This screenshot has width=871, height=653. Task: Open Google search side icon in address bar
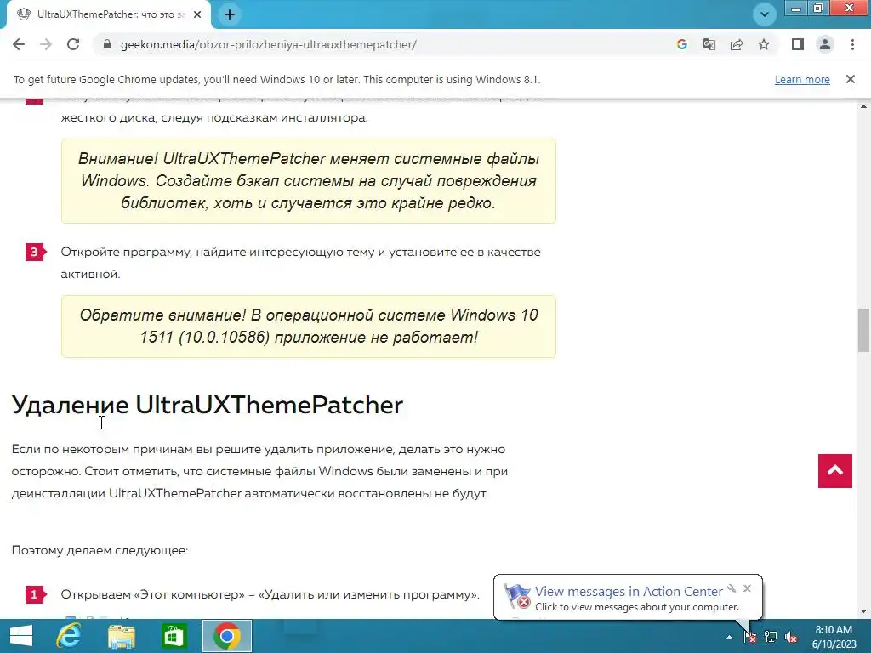(681, 44)
